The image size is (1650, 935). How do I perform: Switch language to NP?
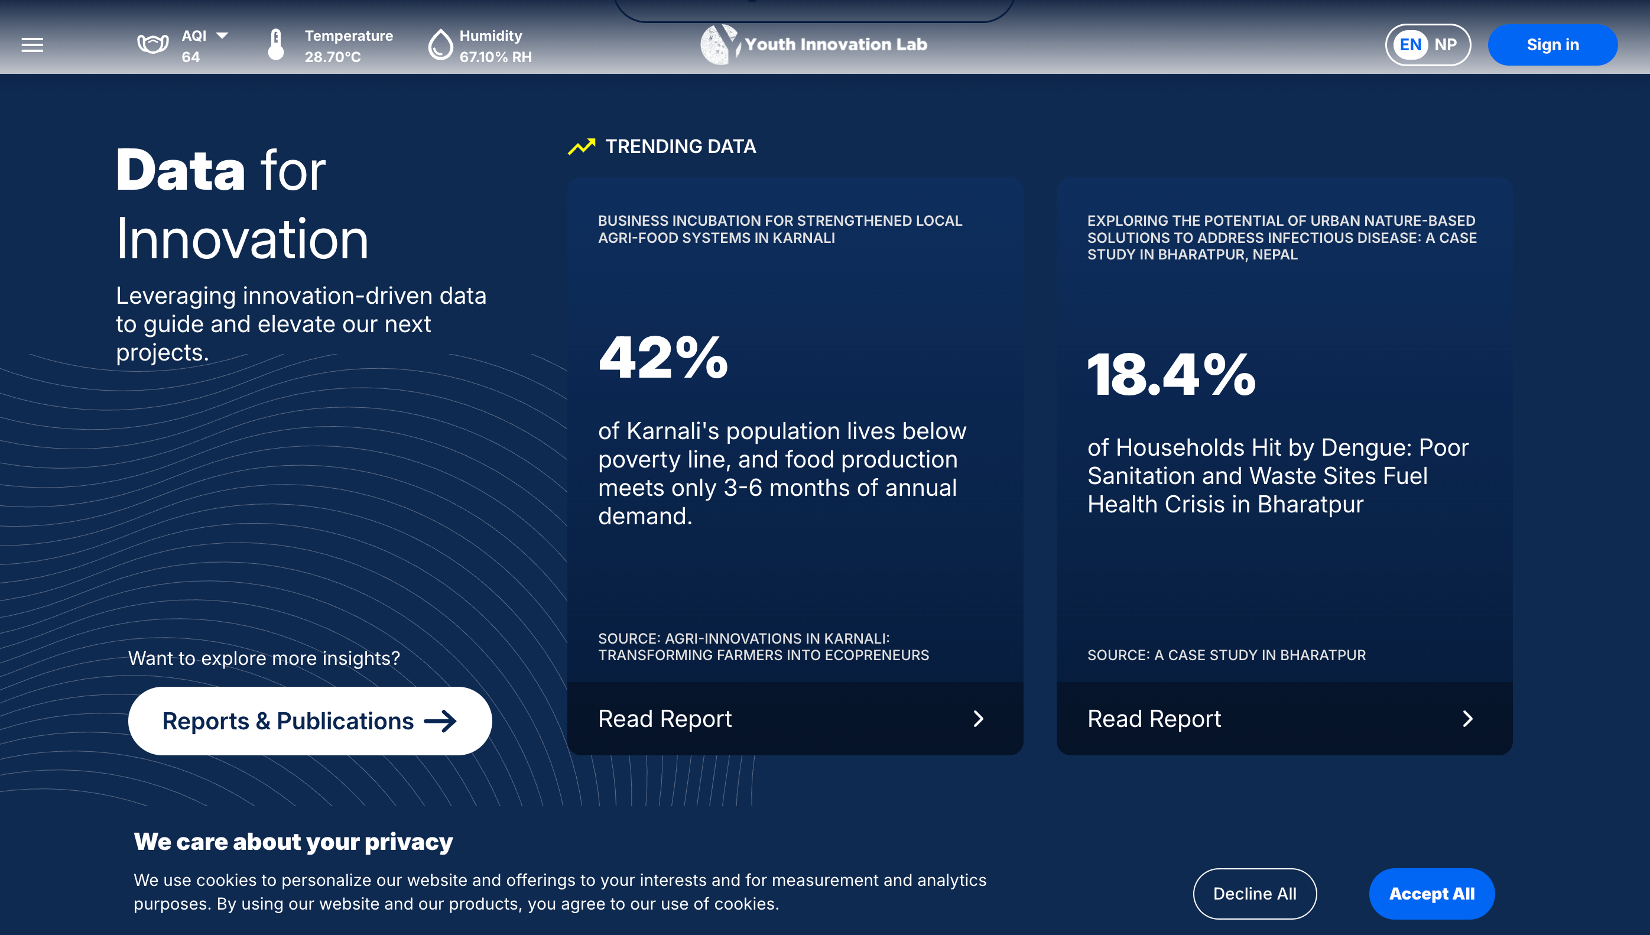tap(1445, 44)
